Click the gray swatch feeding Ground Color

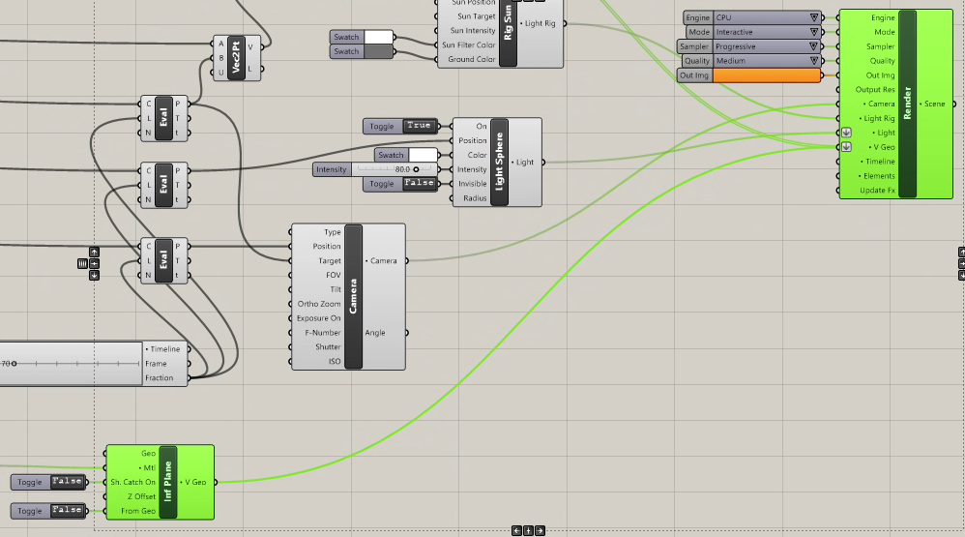[x=378, y=51]
